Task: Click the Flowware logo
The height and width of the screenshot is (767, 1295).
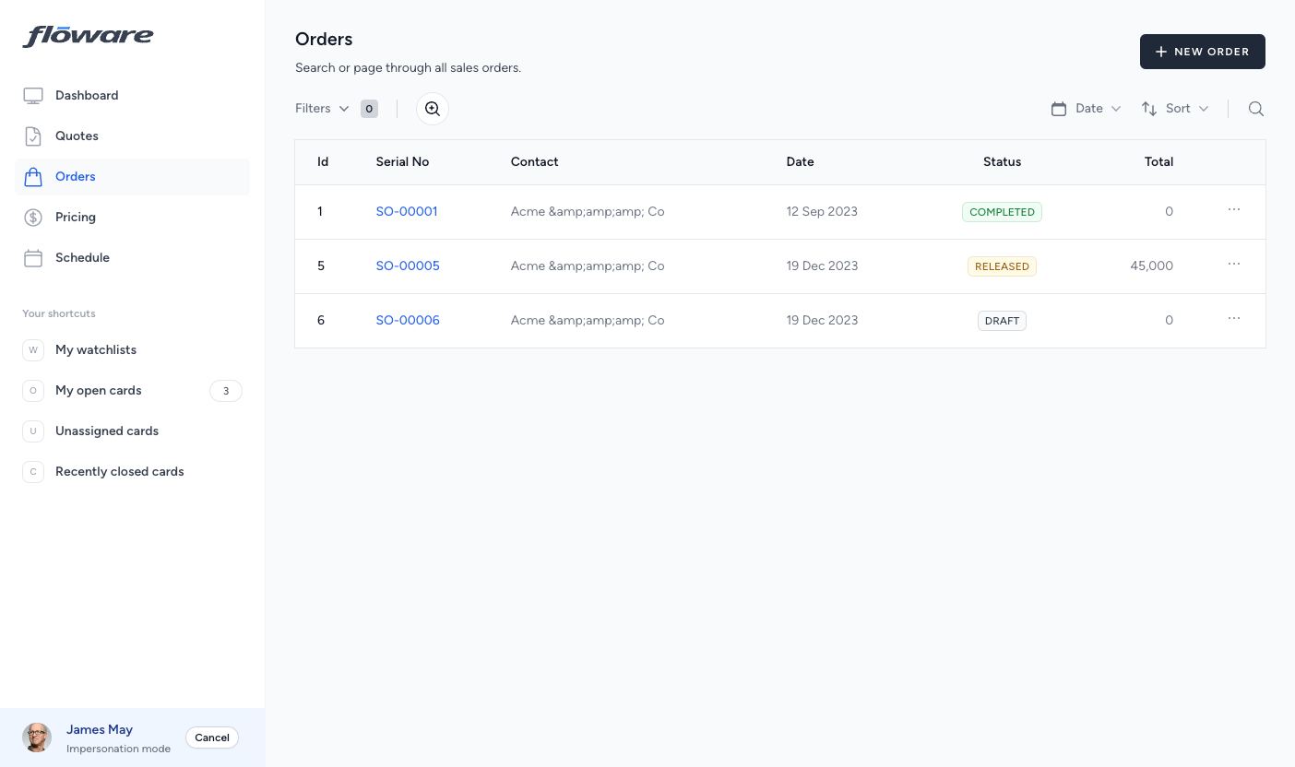Action: pos(89,37)
